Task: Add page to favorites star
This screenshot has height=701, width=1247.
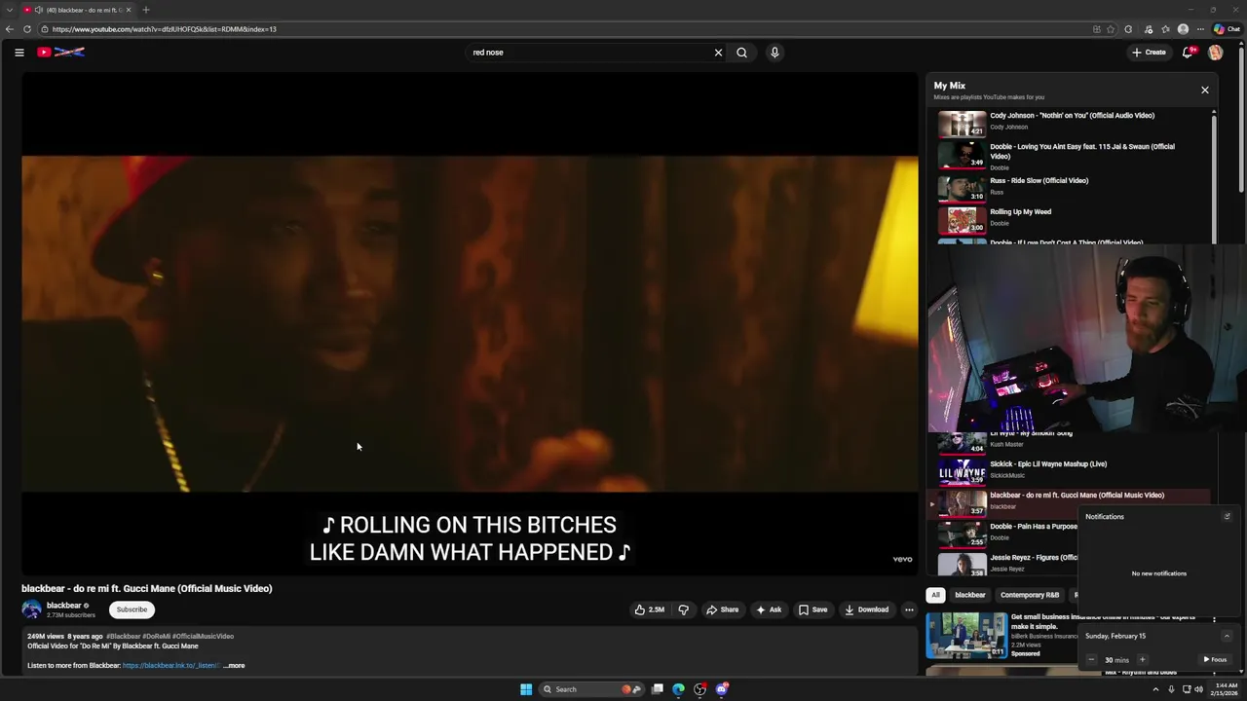Action: coord(1111,29)
